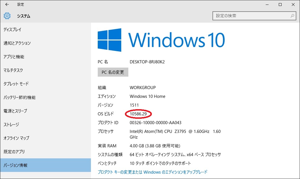Go to アプリと機能 section
The image size is (300, 179).
pyautogui.click(x=14, y=57)
